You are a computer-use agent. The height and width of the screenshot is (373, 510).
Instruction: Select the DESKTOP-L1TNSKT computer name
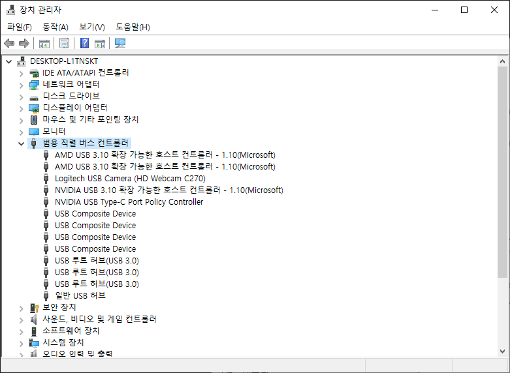coord(64,61)
